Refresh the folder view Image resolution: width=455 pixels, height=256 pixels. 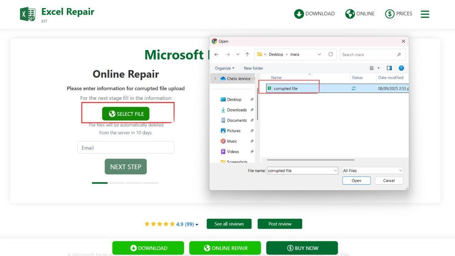331,54
